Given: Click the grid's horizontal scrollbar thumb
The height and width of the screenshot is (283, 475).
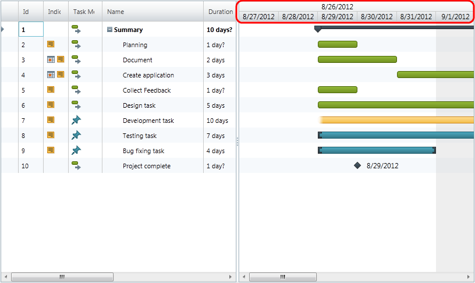Looking at the screenshot, I should click(x=62, y=277).
